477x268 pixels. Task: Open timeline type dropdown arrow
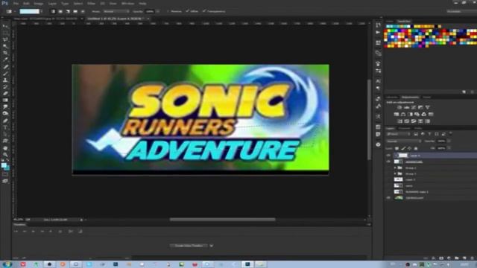[212, 246]
